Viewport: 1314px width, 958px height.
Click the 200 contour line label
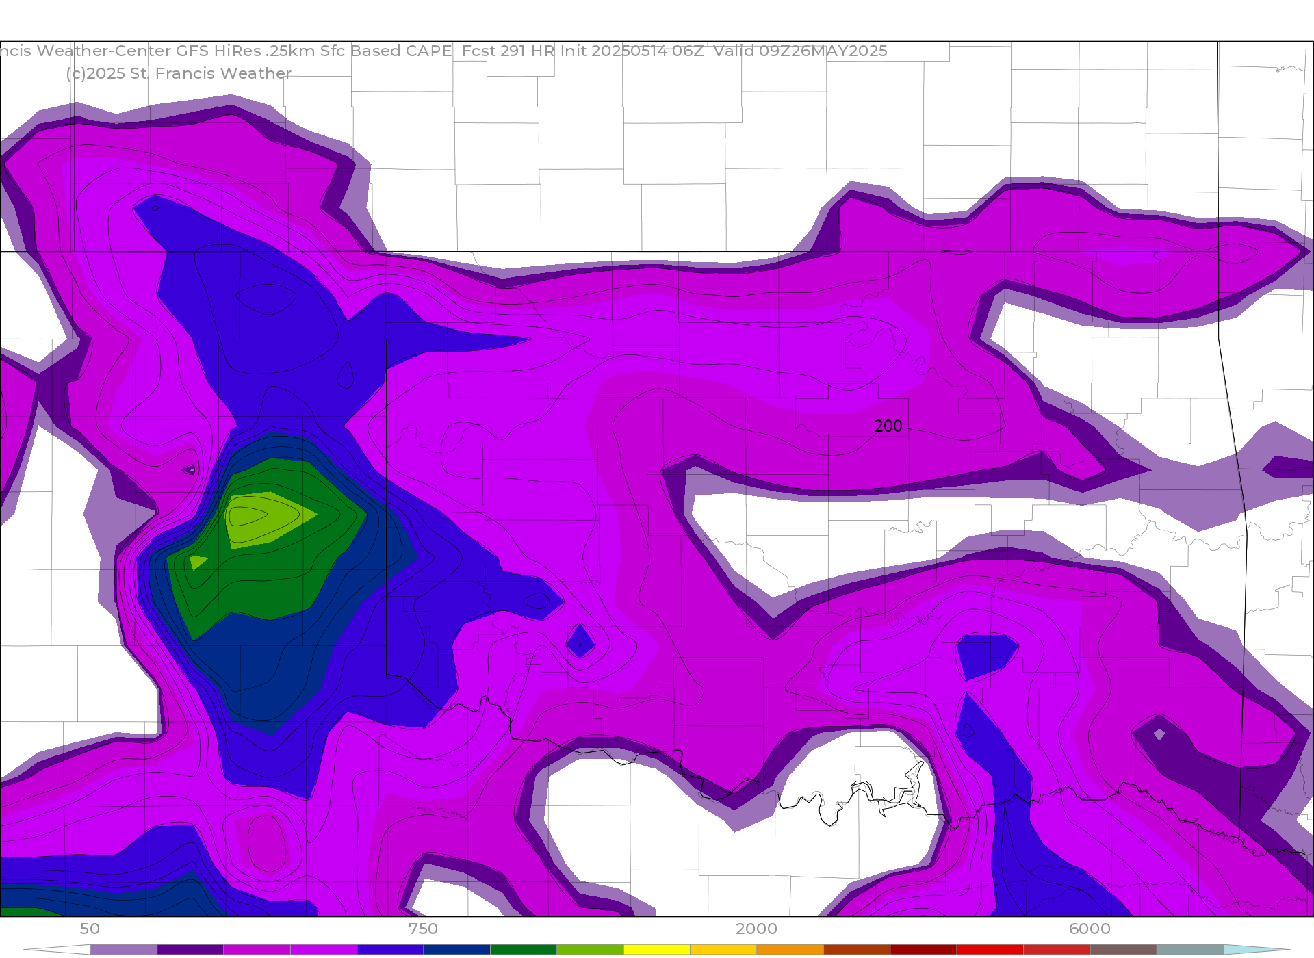click(x=888, y=426)
